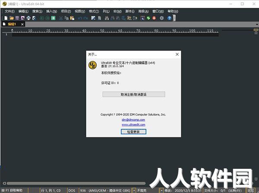This screenshot has width=259, height=193.
Task: Open the 搜索(S) menu
Action: click(37, 11)
